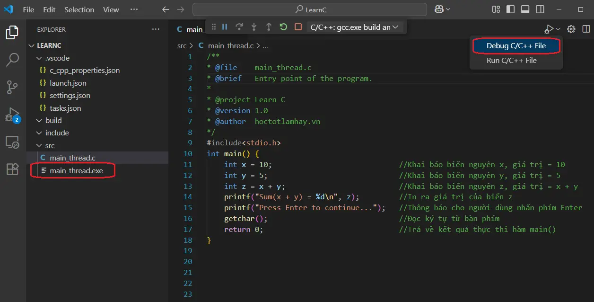Expand the build folder

pos(97,120)
